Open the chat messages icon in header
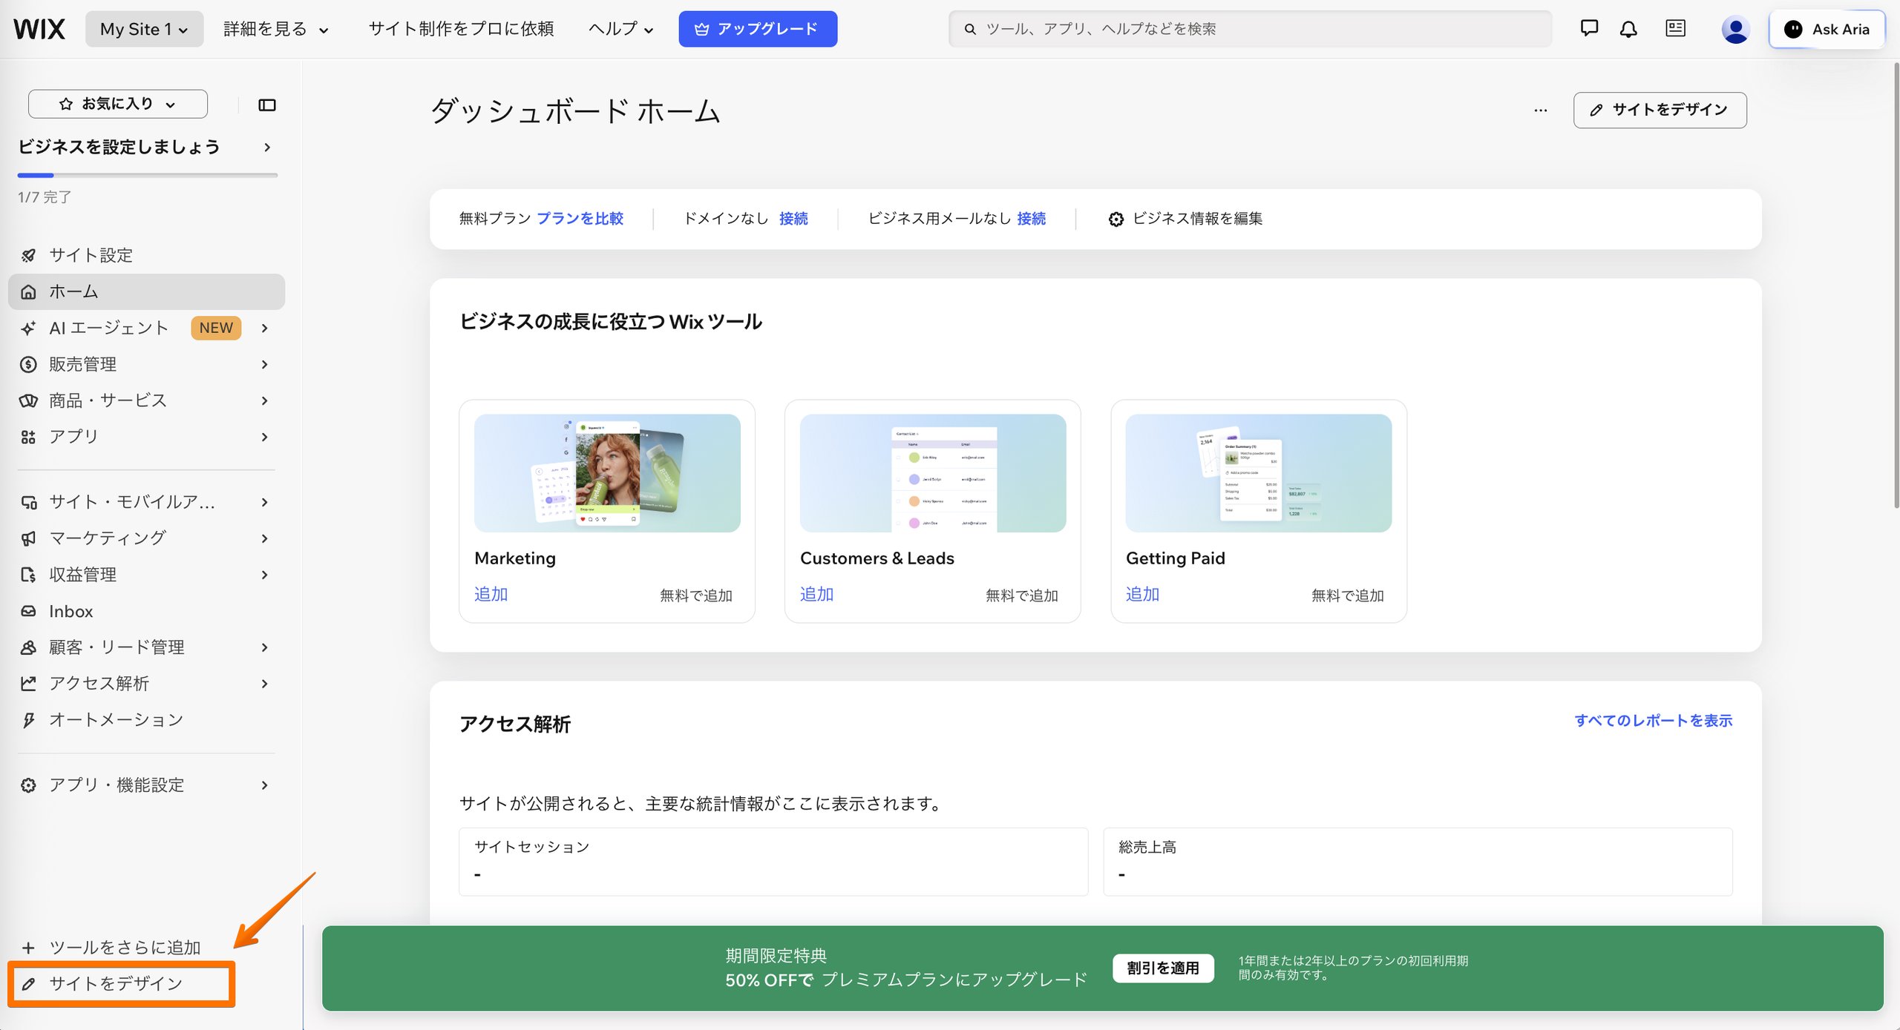The image size is (1900, 1030). point(1588,29)
